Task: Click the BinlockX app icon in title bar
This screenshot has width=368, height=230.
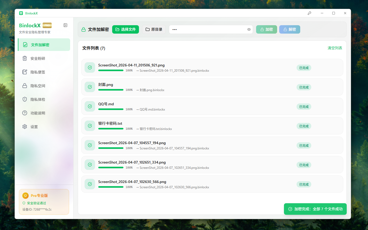Action: tap(21, 13)
